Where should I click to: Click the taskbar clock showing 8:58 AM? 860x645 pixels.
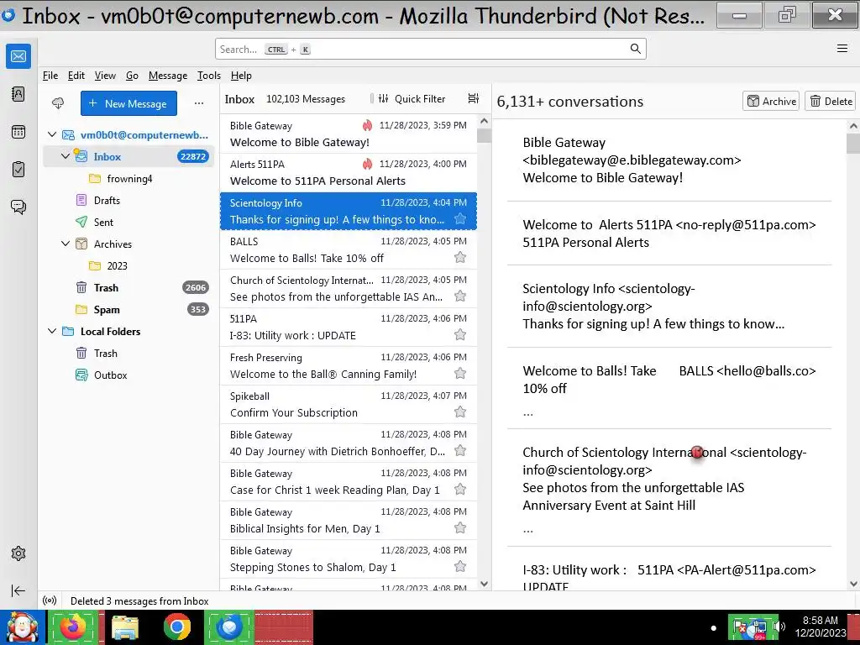(821, 627)
